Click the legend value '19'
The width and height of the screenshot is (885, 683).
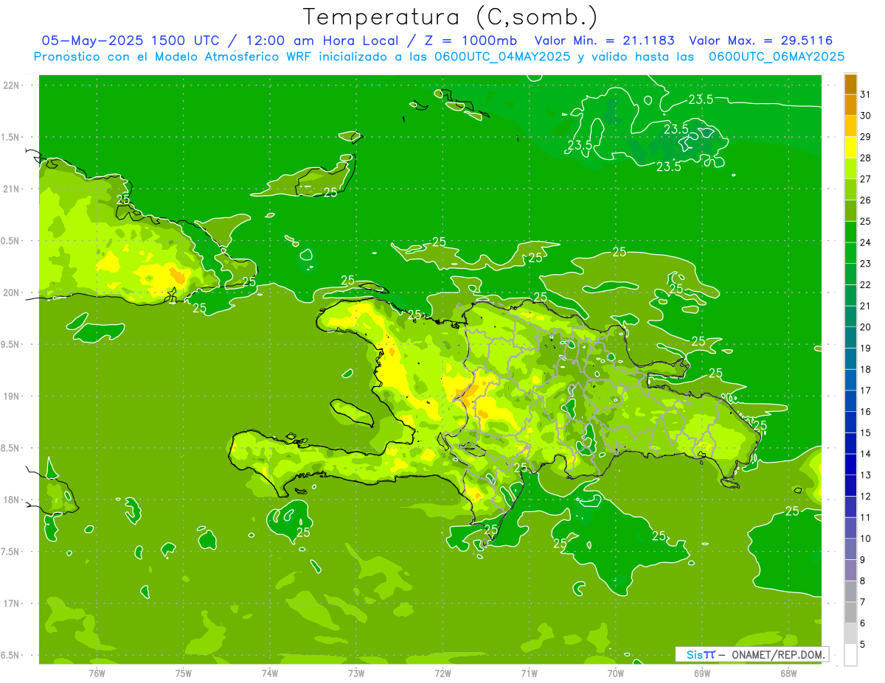tap(866, 348)
